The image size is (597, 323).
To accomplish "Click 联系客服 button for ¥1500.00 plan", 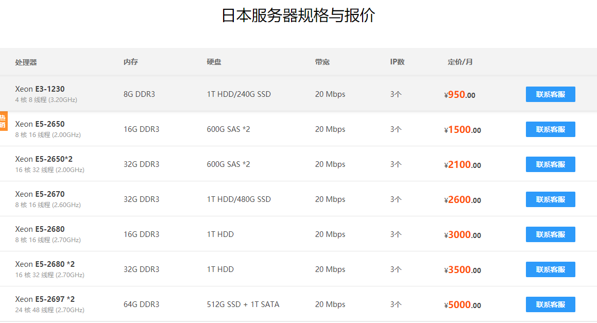I will tap(550, 129).
